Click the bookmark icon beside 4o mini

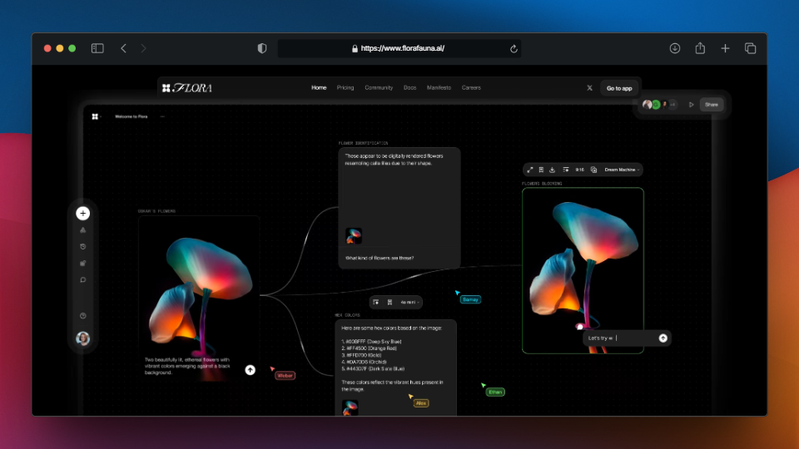390,303
